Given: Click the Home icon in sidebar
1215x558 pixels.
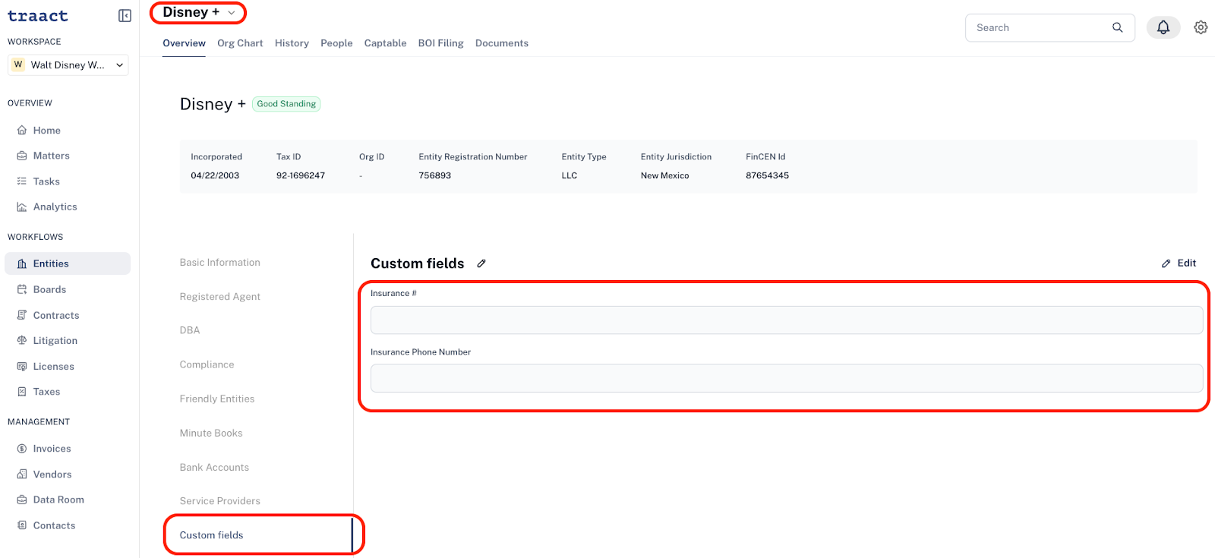Looking at the screenshot, I should [22, 131].
